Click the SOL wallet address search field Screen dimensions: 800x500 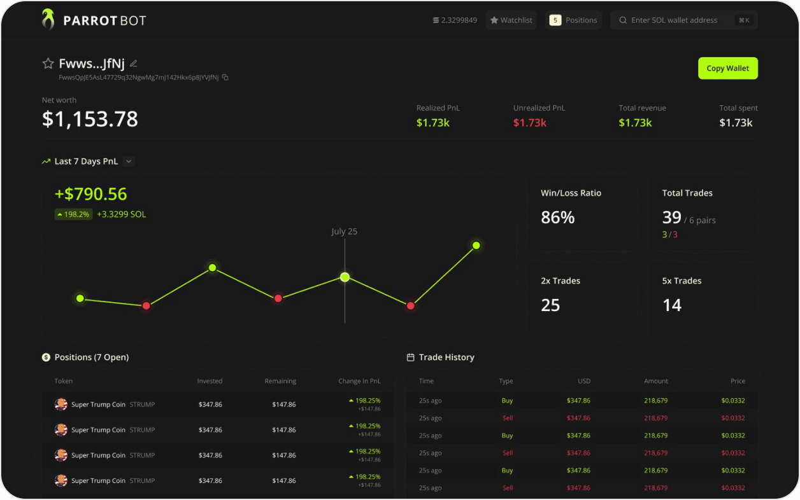tap(684, 20)
